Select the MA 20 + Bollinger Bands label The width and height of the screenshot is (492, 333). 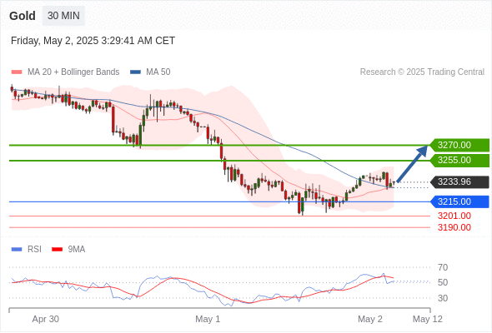pos(73,72)
